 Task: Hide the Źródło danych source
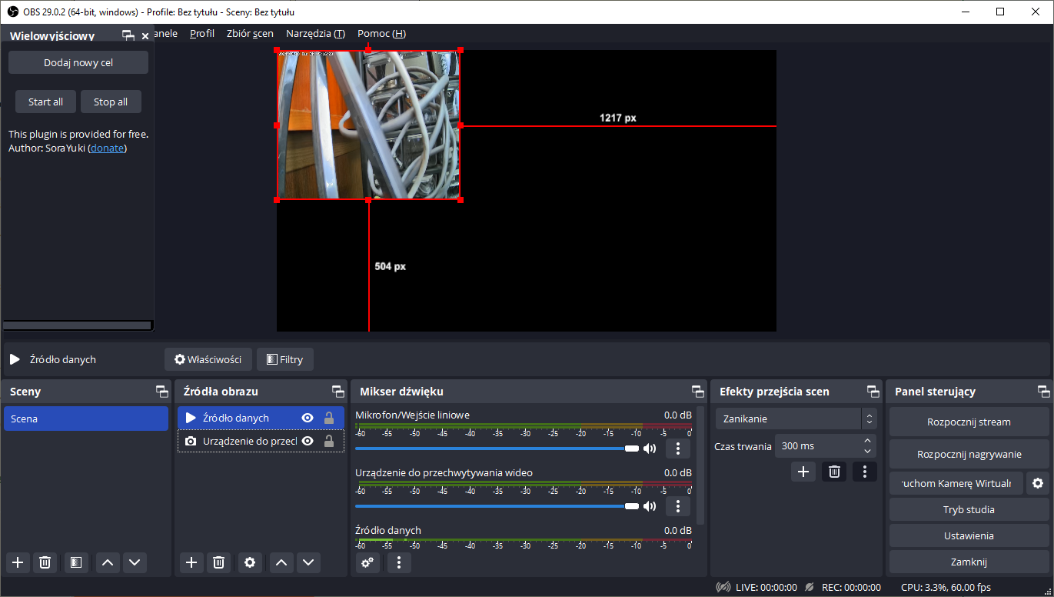pos(308,418)
